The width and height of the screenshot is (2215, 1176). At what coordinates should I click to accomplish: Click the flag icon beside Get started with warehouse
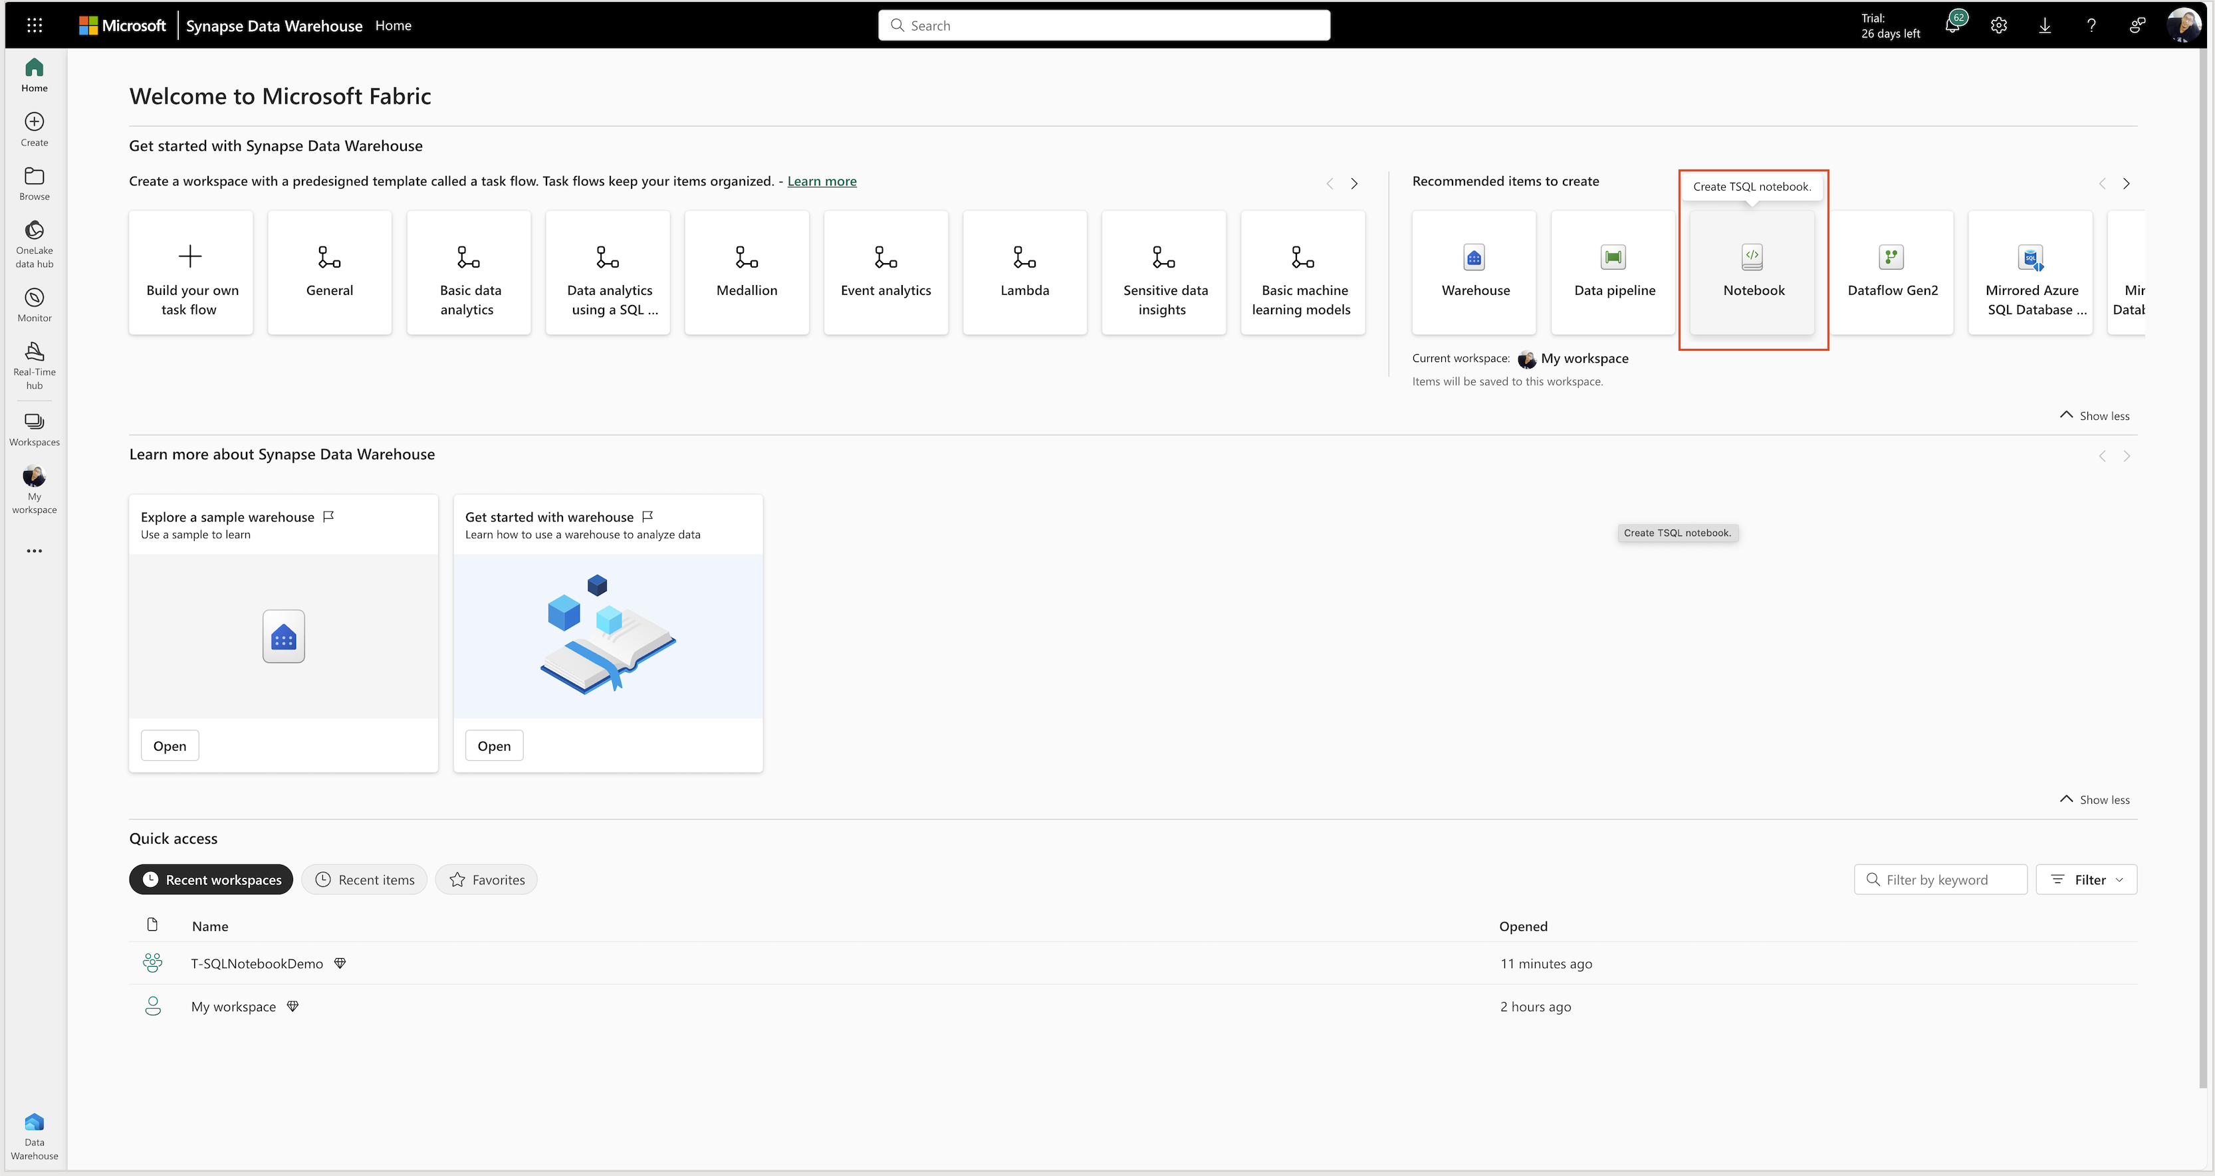click(x=647, y=516)
